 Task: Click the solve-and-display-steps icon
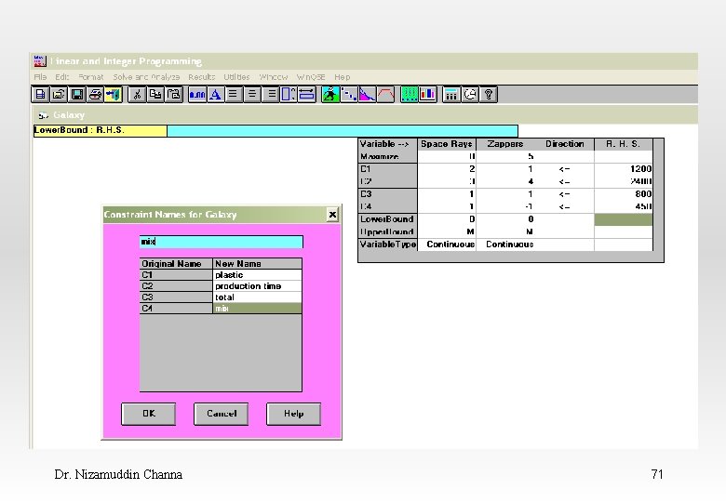(349, 94)
